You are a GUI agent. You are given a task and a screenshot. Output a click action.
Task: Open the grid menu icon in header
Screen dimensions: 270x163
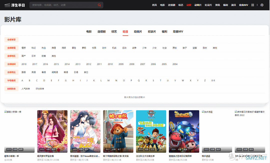click(252, 5)
